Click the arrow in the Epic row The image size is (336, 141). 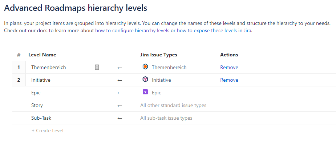120,93
